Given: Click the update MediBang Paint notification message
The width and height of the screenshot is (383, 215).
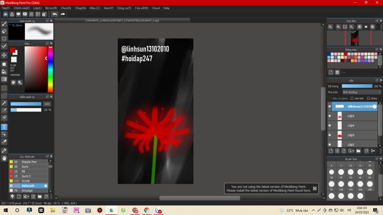Looking at the screenshot, I should [x=269, y=188].
